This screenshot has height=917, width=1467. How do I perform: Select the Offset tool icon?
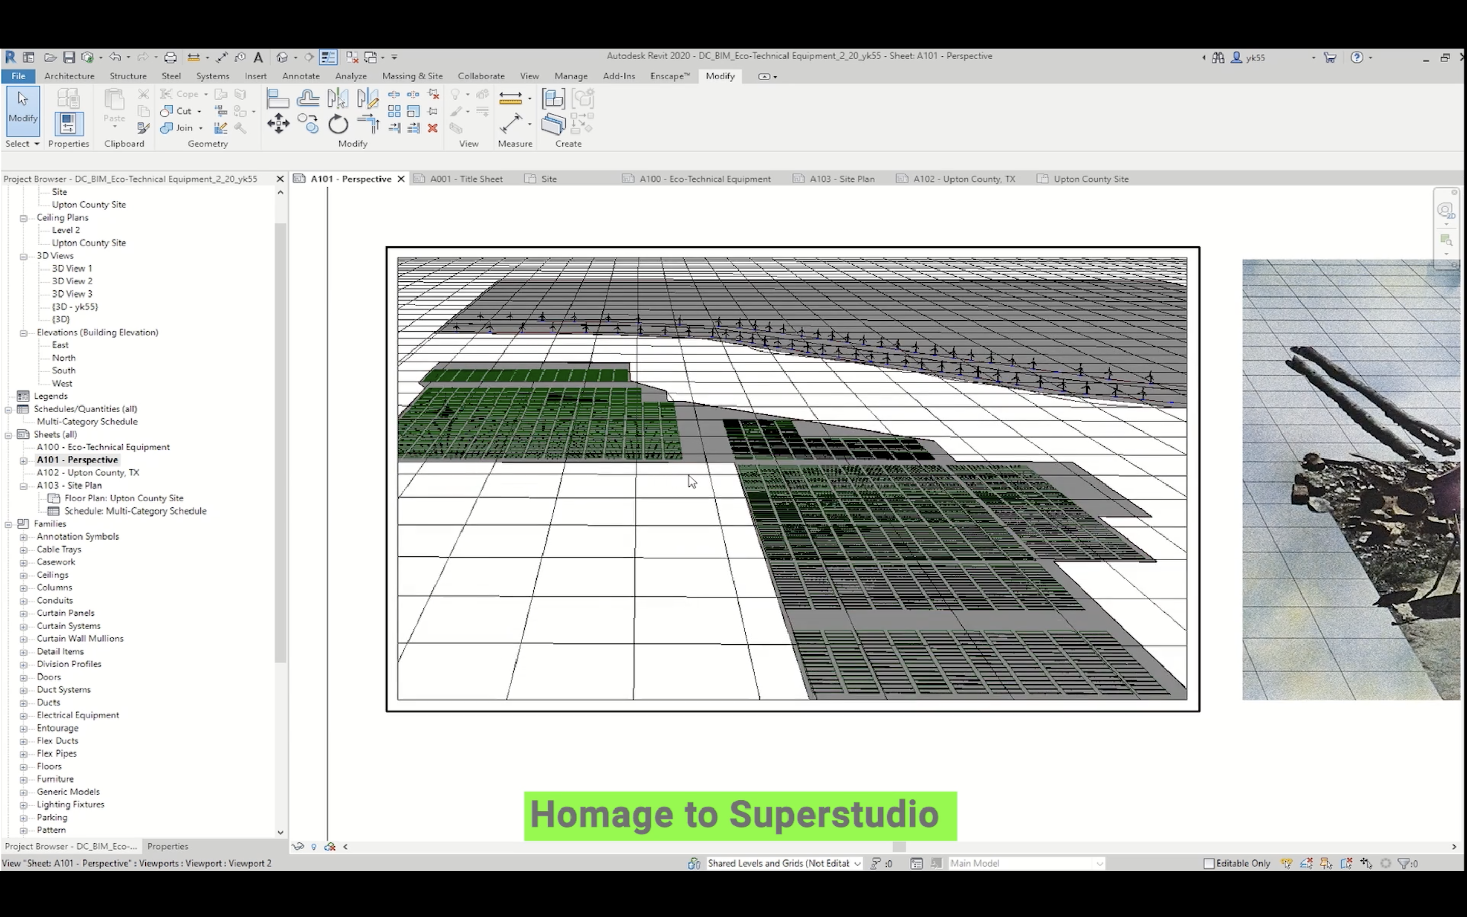coord(308,98)
